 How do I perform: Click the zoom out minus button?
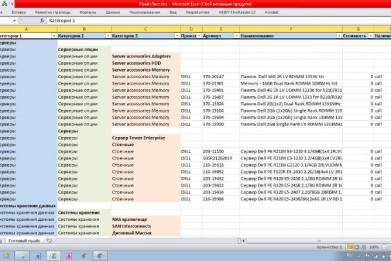point(384,247)
